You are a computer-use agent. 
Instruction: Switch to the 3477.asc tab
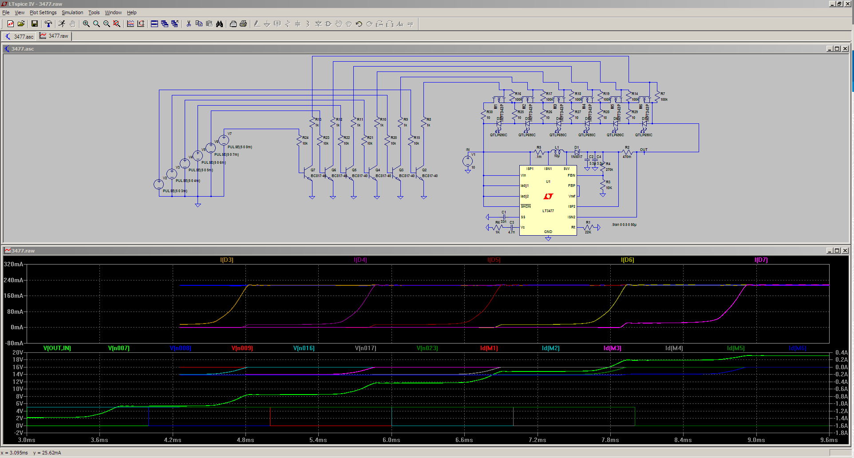(x=19, y=36)
